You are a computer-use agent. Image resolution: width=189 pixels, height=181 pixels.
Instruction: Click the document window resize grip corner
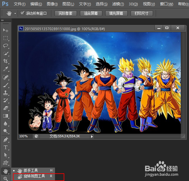pos(183,136)
